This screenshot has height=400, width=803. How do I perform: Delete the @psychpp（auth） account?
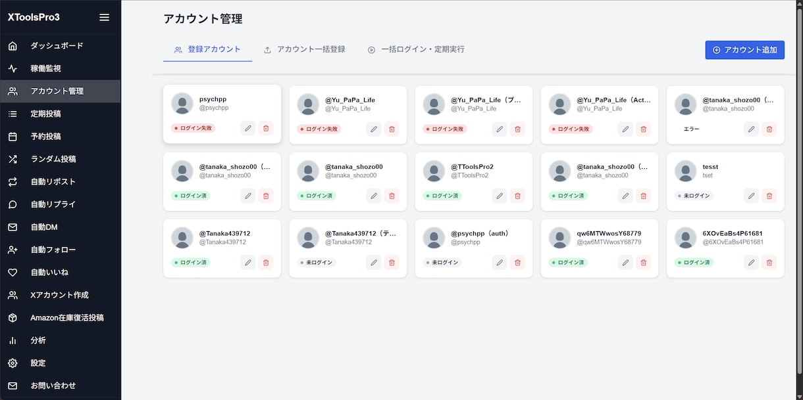click(x=517, y=262)
